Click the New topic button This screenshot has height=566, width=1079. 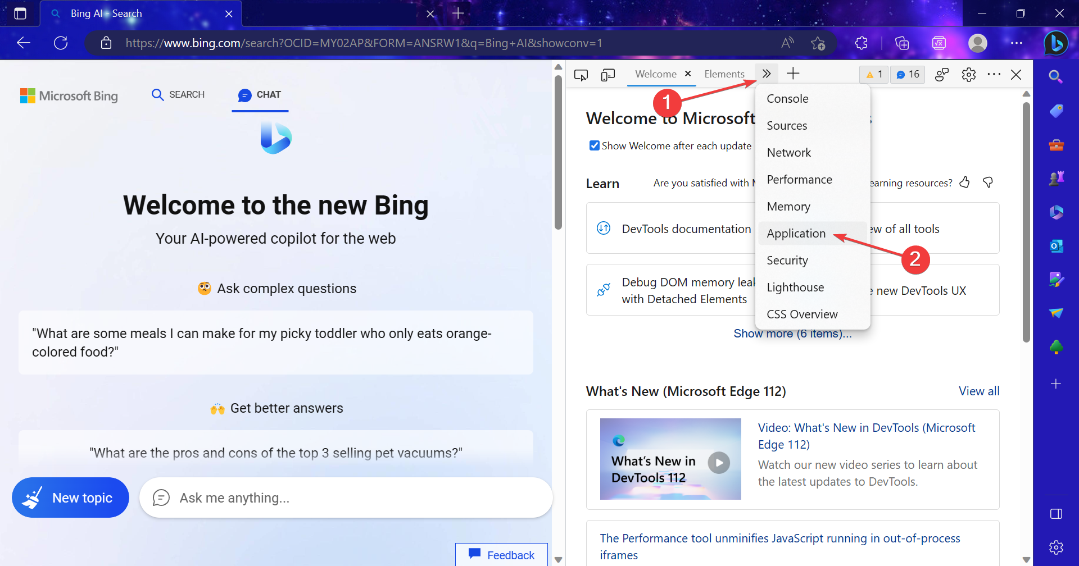[x=70, y=497]
